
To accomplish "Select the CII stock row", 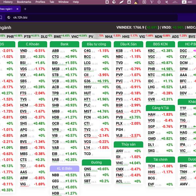I will 96,75.
